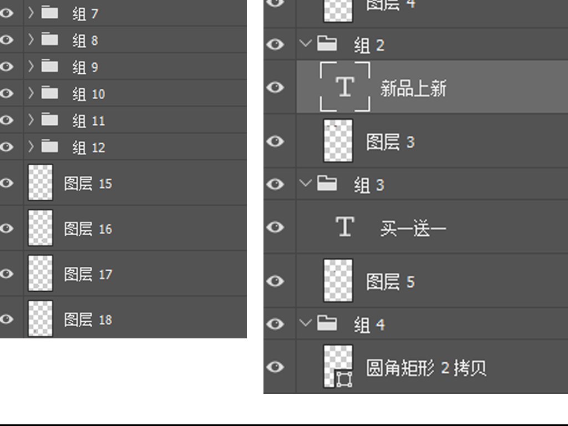Click the folder icon of 组 2
The width and height of the screenshot is (568, 426).
point(327,44)
